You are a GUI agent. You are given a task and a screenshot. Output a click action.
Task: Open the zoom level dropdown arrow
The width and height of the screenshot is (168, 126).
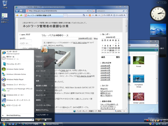click(124, 111)
